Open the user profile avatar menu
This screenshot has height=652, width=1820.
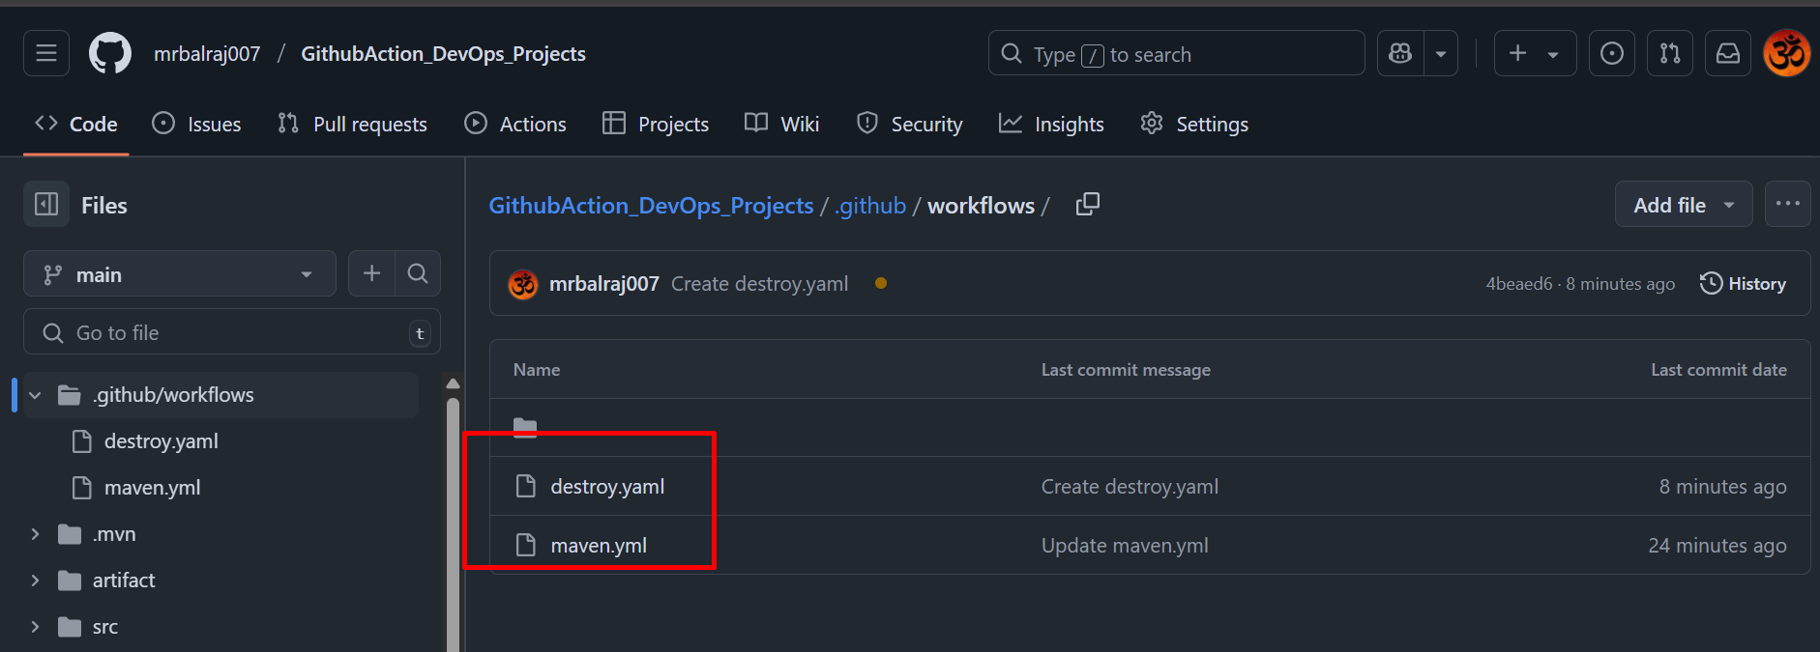coord(1787,53)
